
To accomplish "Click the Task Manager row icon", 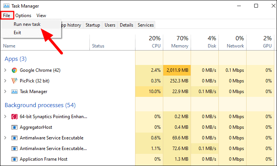I will click(x=14, y=92).
